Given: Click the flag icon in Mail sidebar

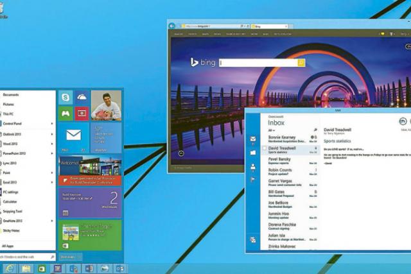Looking at the screenshot, I should [x=253, y=180].
